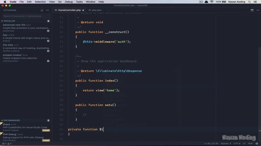The height and width of the screenshot is (146, 261).
Task: Select the snippet-creator extension entry
Action: tap(26, 58)
